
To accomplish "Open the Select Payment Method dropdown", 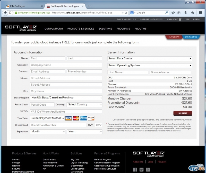I will pos(47,118).
